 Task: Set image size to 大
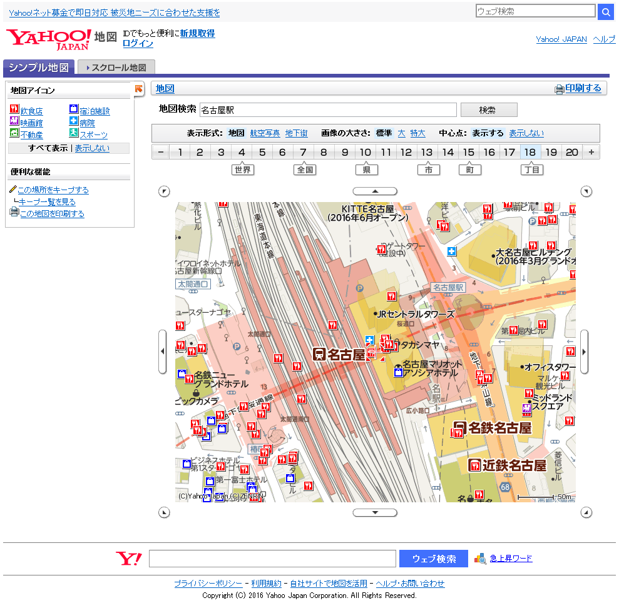tap(401, 133)
